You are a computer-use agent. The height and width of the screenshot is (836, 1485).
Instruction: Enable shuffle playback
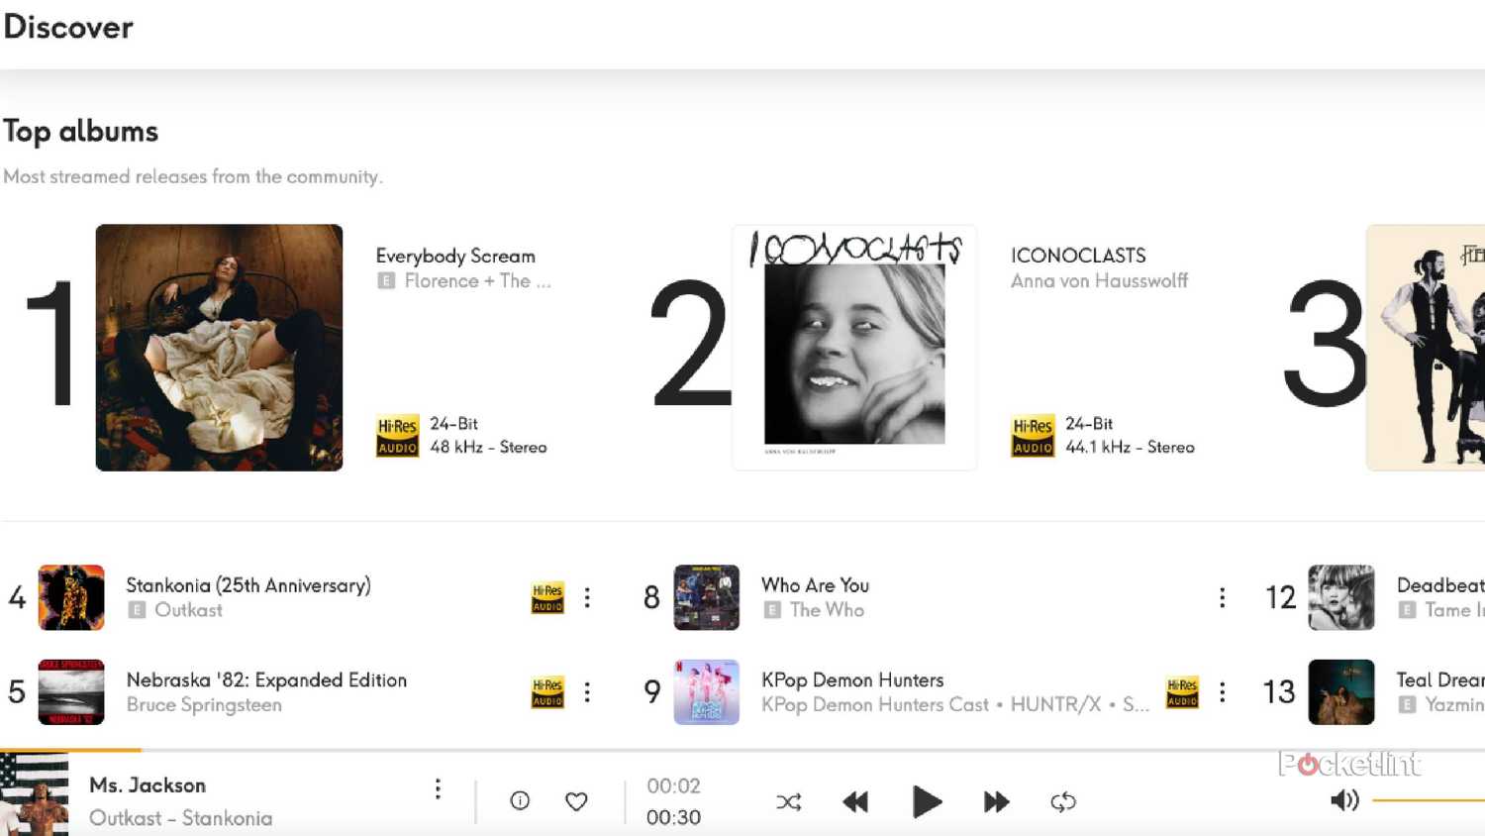click(788, 801)
